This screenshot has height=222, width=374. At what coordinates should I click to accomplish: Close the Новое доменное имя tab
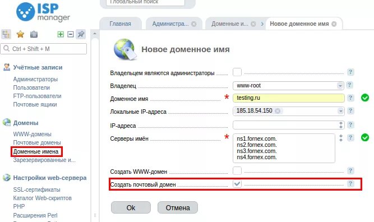tap(334, 24)
